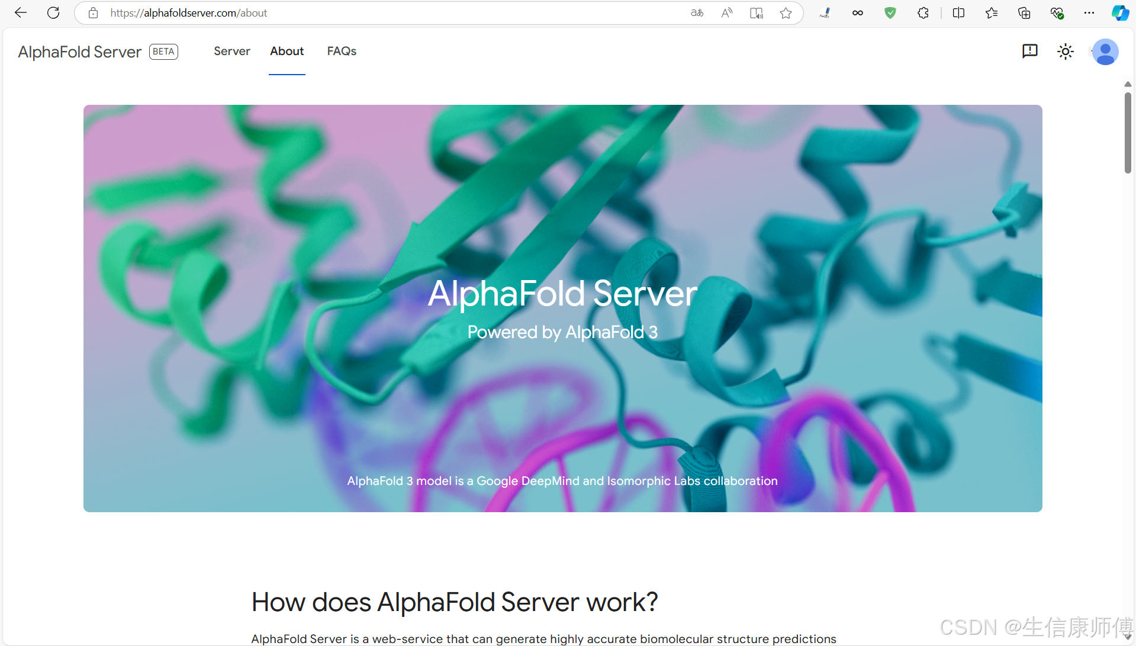Open the green shield extension icon
Screen dimensions: 1136x646
tap(890, 13)
